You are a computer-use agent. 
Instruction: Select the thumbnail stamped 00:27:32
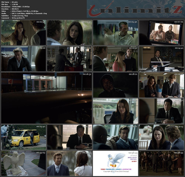pyautogui.click(x=70, y=137)
